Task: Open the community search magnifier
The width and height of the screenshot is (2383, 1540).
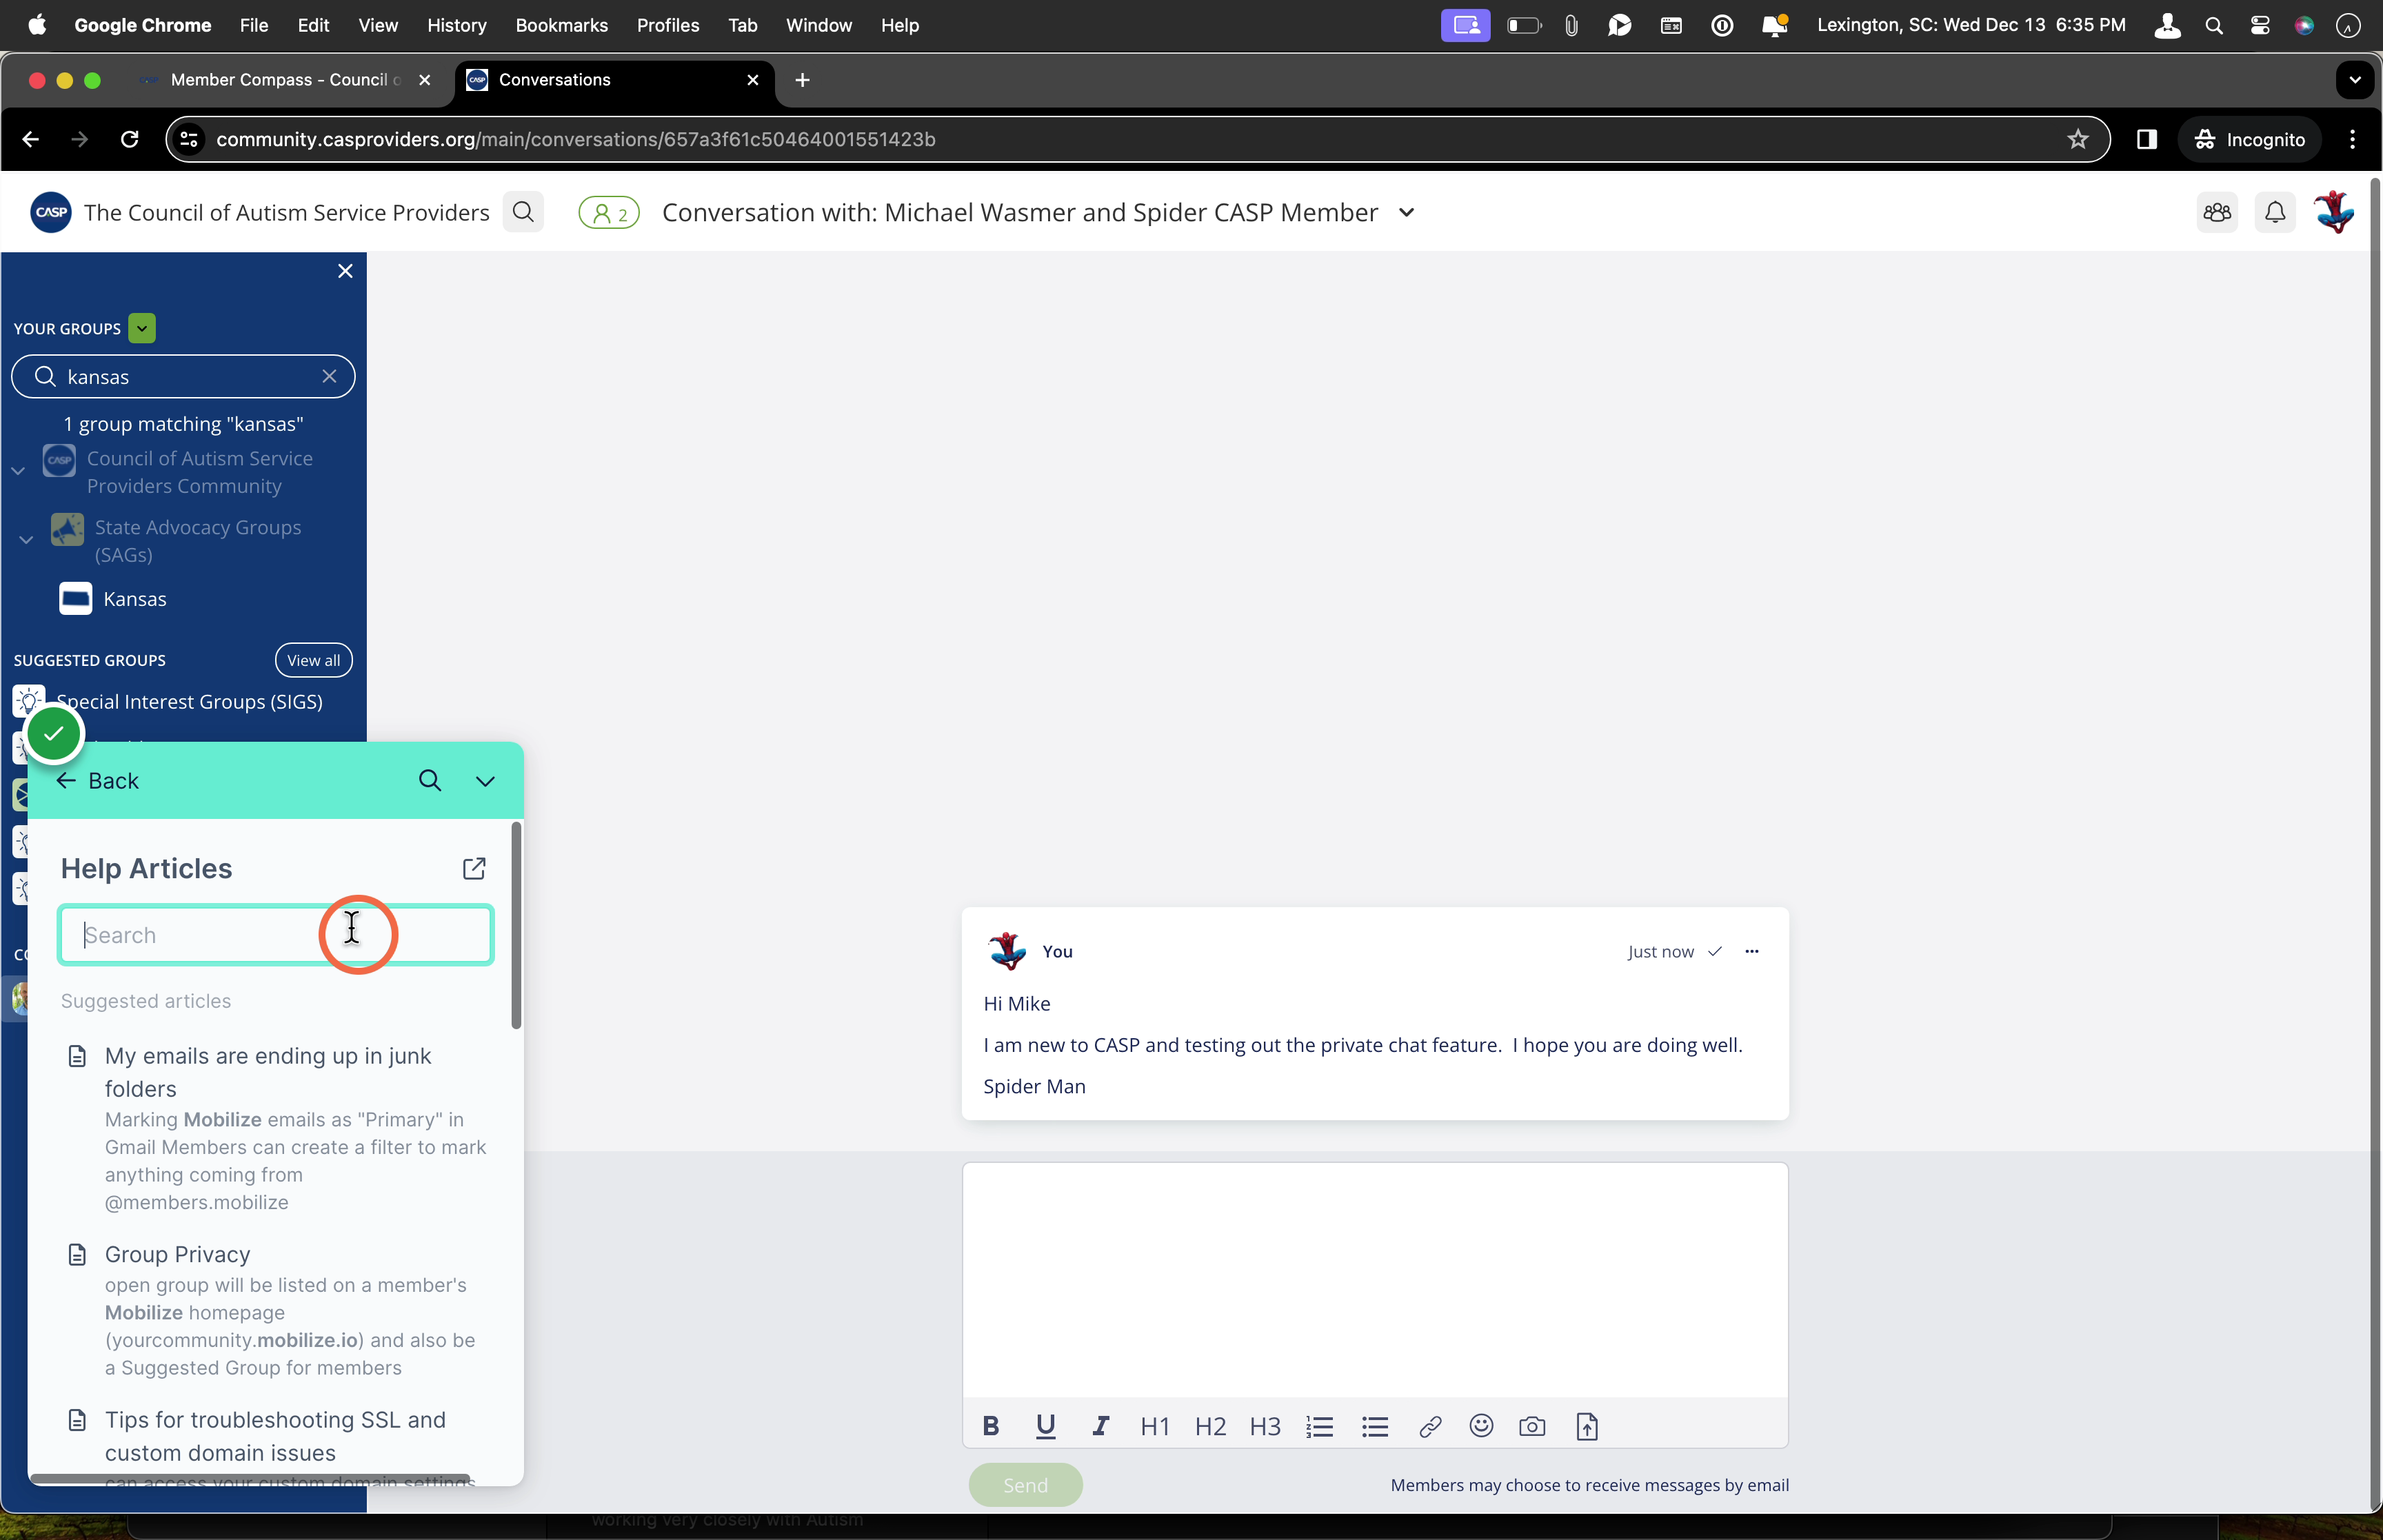Action: (x=523, y=212)
